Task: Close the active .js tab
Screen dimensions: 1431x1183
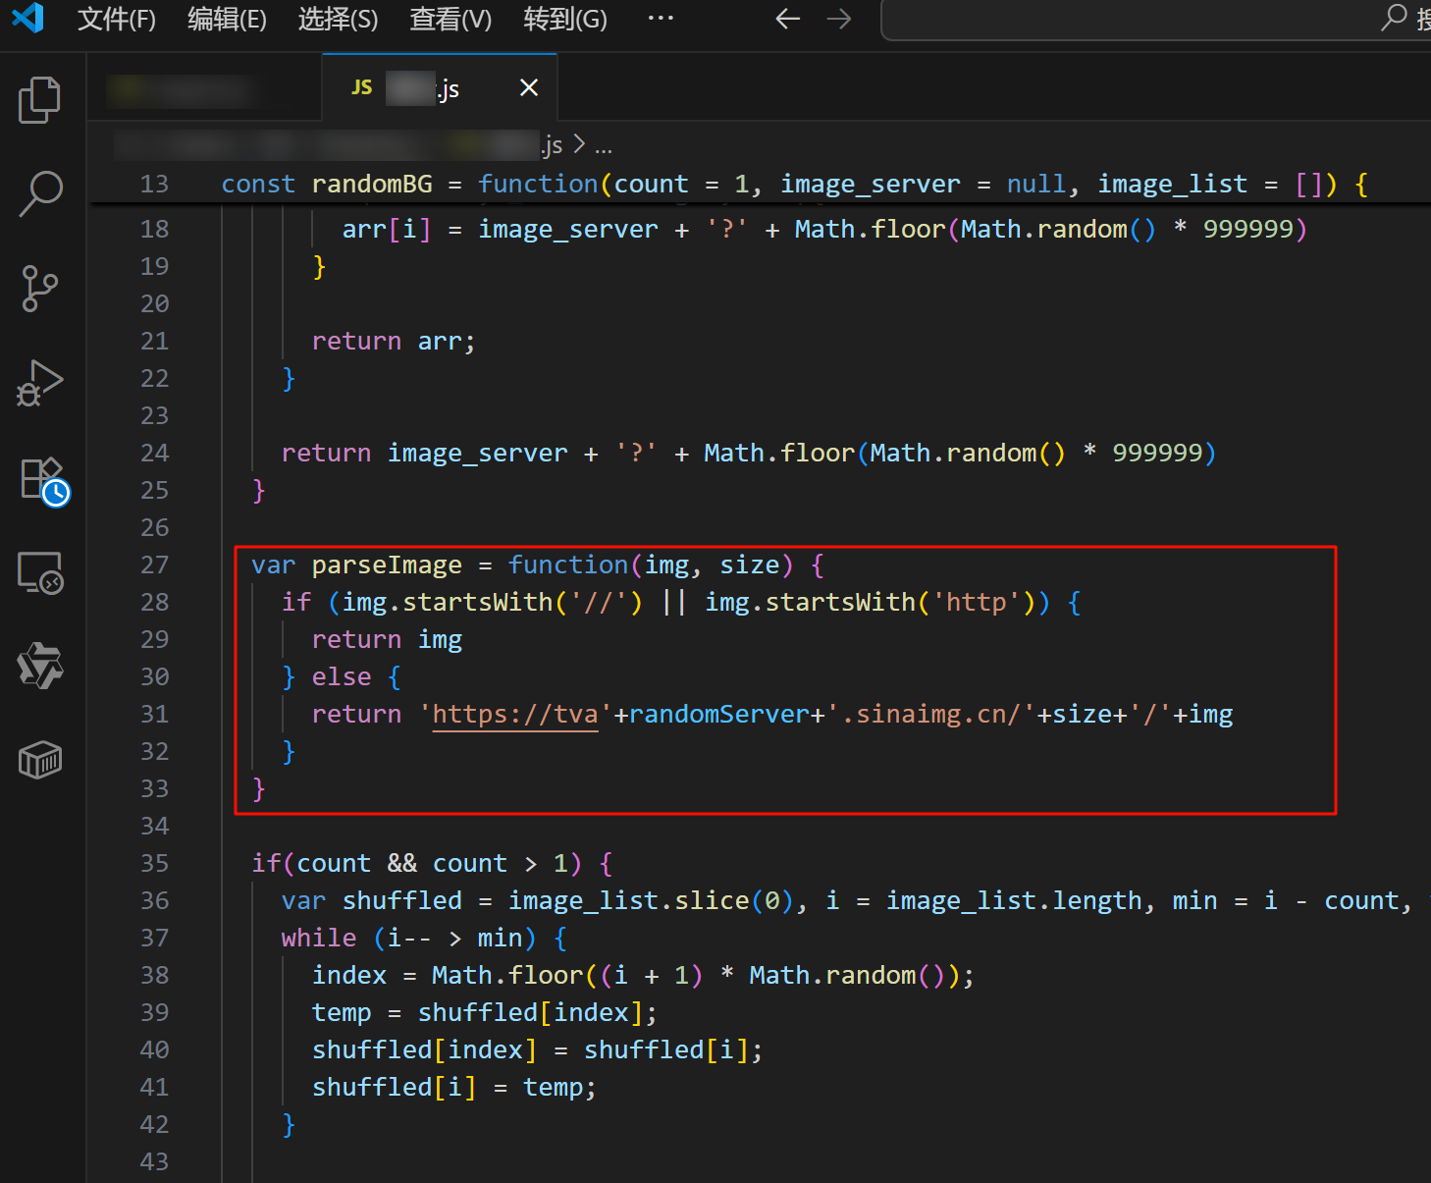Action: point(529,88)
